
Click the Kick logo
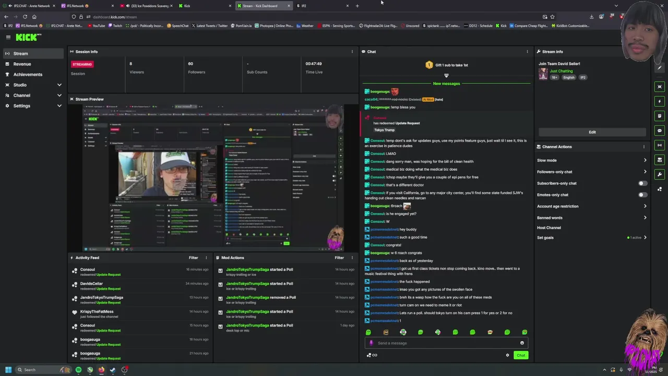click(x=28, y=37)
